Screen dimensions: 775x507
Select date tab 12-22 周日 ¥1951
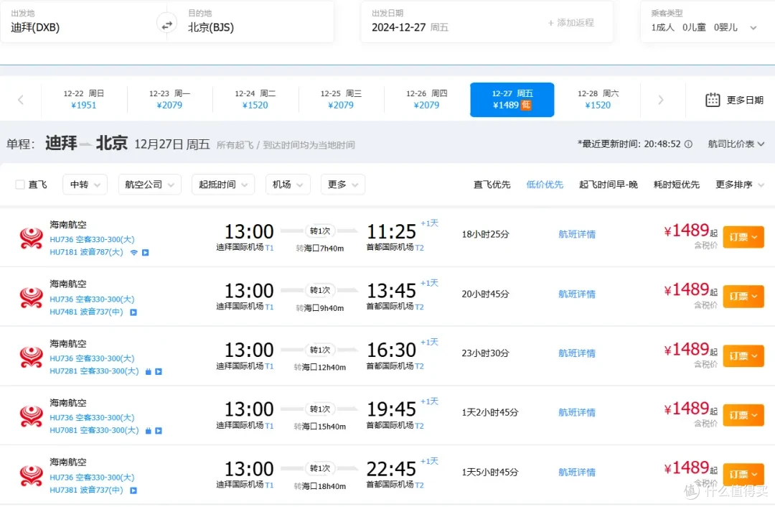pyautogui.click(x=84, y=99)
